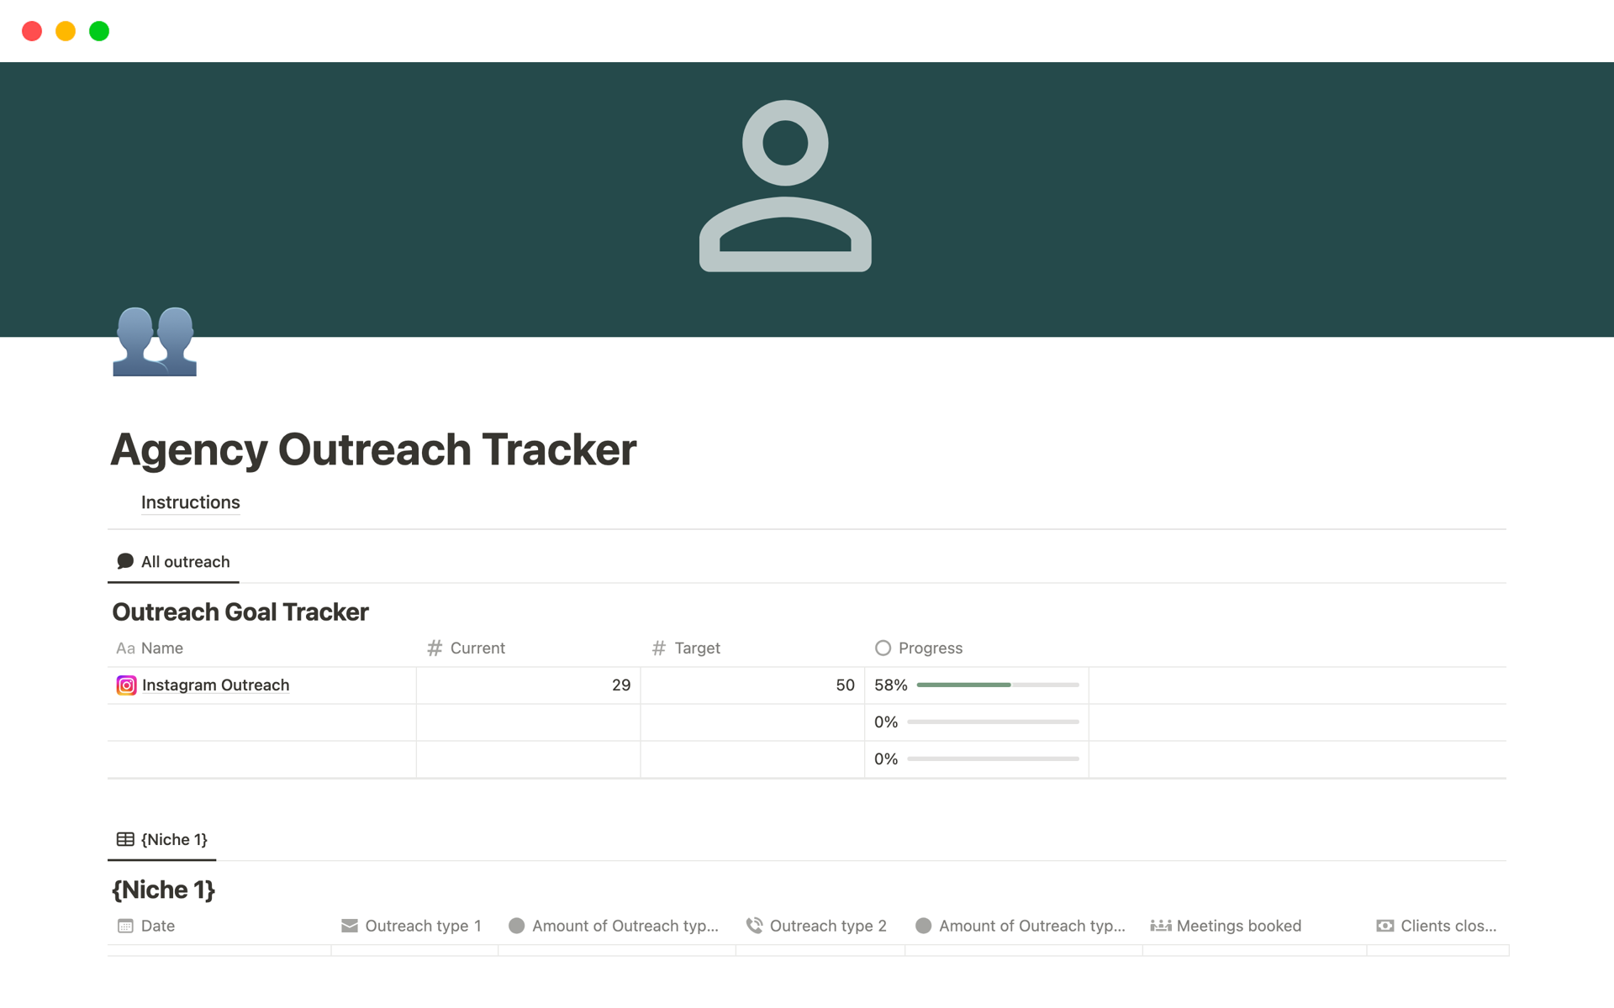Toggle the empty third progress row
Image resolution: width=1614 pixels, height=1008 pixels.
click(x=976, y=759)
